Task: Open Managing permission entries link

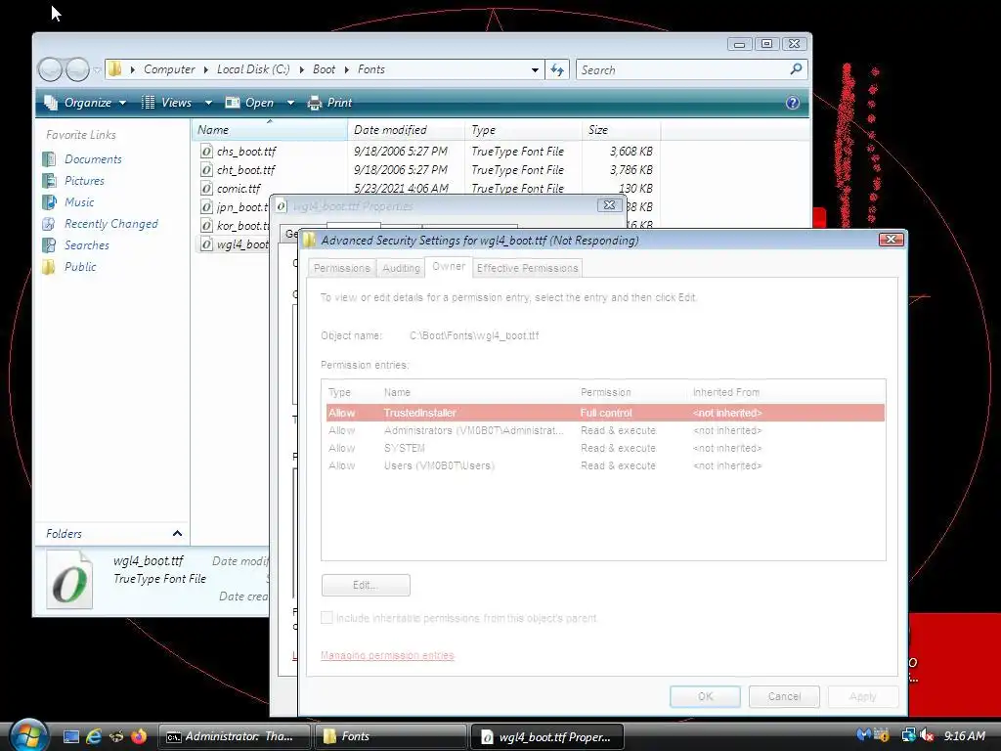Action: click(x=387, y=655)
